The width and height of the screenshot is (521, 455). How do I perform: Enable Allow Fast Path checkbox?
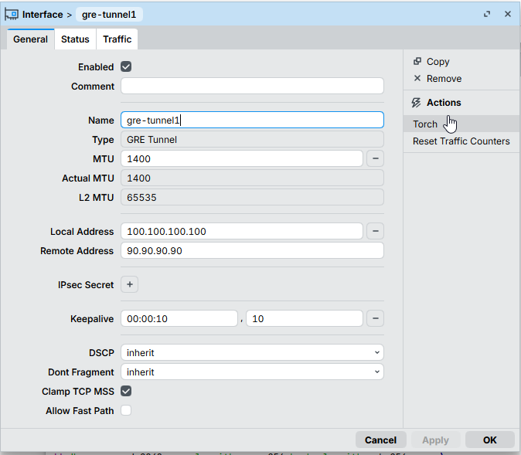click(126, 411)
